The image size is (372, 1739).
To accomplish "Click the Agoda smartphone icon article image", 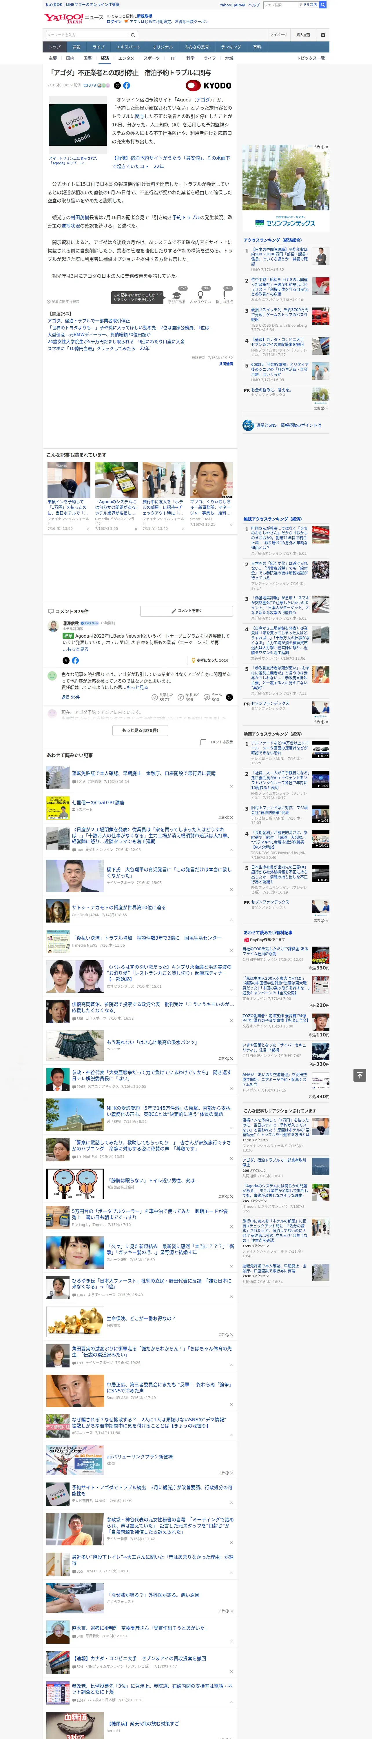I will pos(78,125).
